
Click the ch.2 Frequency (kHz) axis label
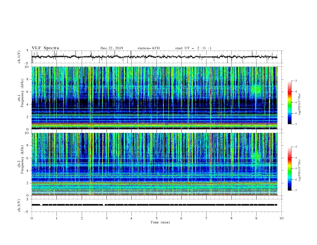(x=21, y=159)
